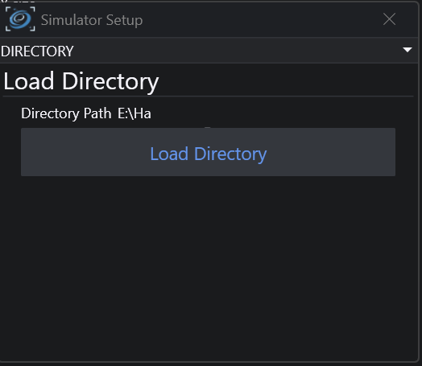The width and height of the screenshot is (422, 366).
Task: Toggle the DIRECTORY panel triangle indicator
Action: (x=408, y=50)
